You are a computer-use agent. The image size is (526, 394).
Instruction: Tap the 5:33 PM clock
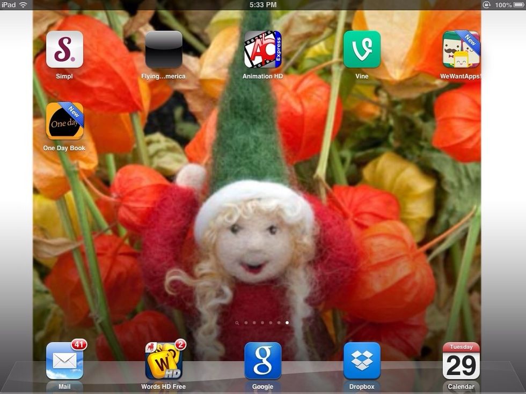[x=263, y=5]
